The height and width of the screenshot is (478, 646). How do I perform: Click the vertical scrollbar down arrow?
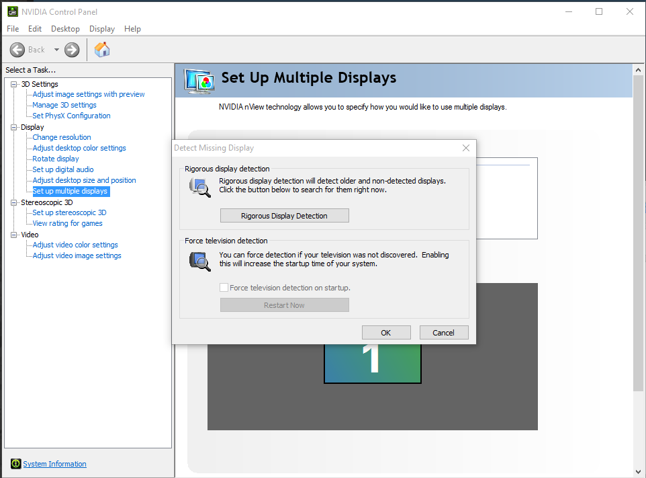[638, 472]
